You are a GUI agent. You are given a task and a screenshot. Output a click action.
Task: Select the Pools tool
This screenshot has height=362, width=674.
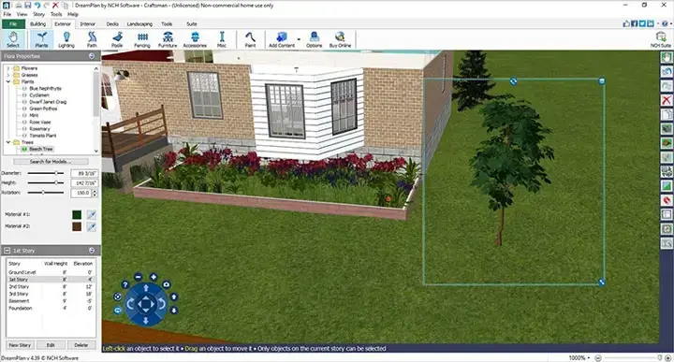(x=117, y=39)
